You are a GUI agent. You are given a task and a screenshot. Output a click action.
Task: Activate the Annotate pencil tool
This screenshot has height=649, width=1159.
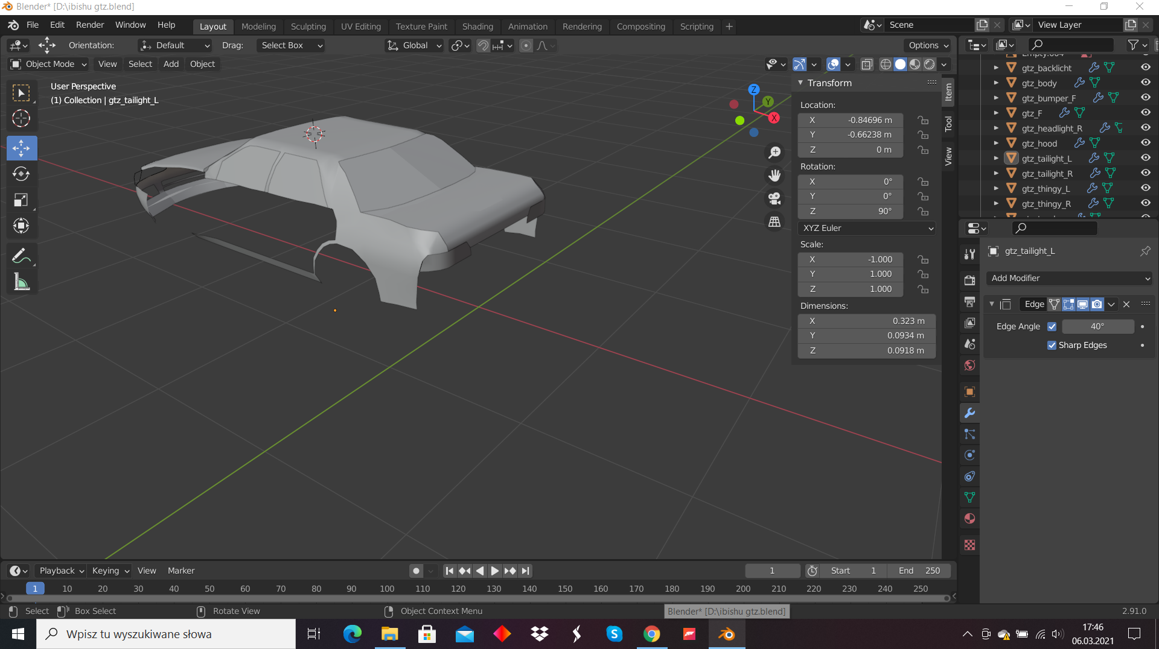(21, 256)
